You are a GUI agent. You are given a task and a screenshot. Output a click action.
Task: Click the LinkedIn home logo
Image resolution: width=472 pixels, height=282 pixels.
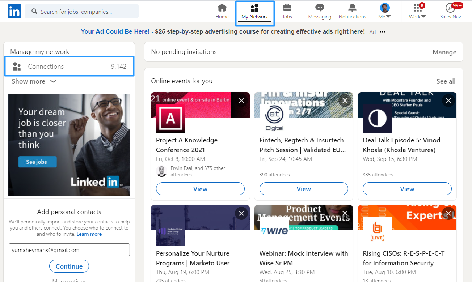(14, 11)
